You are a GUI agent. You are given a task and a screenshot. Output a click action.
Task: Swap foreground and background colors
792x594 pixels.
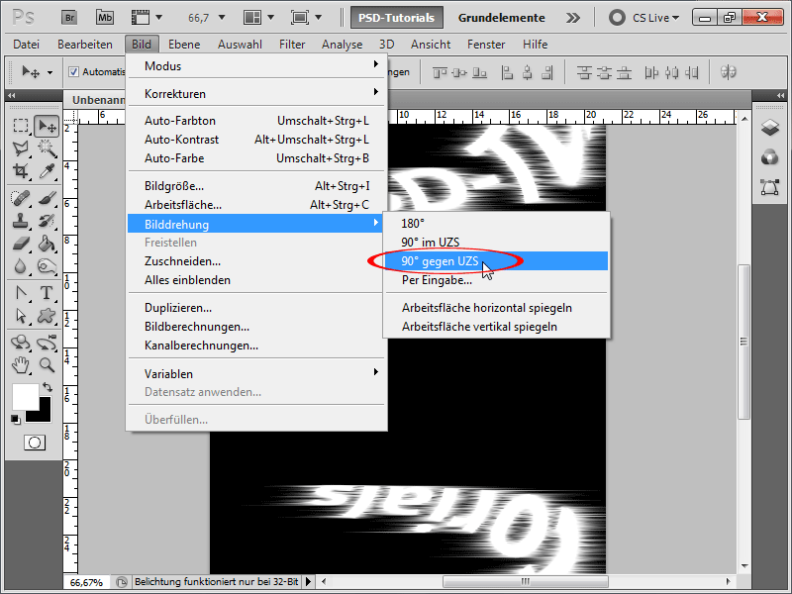tap(48, 387)
